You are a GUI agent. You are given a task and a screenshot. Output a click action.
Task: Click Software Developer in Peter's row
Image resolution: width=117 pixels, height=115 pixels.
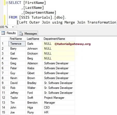(x=58, y=68)
